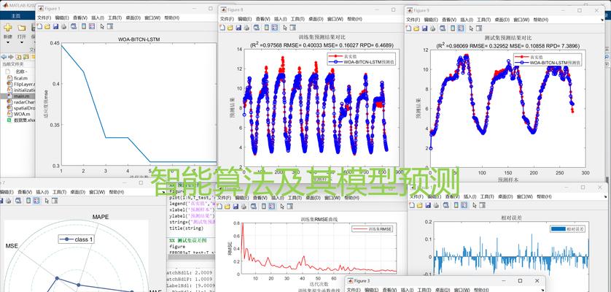Open 文件(F) menu in Figure 1

pyautogui.click(x=44, y=18)
